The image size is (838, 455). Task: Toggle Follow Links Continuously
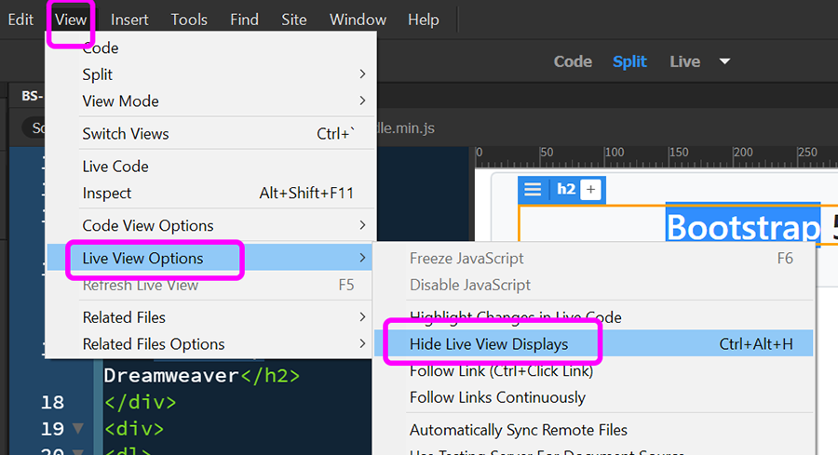tap(594, 397)
